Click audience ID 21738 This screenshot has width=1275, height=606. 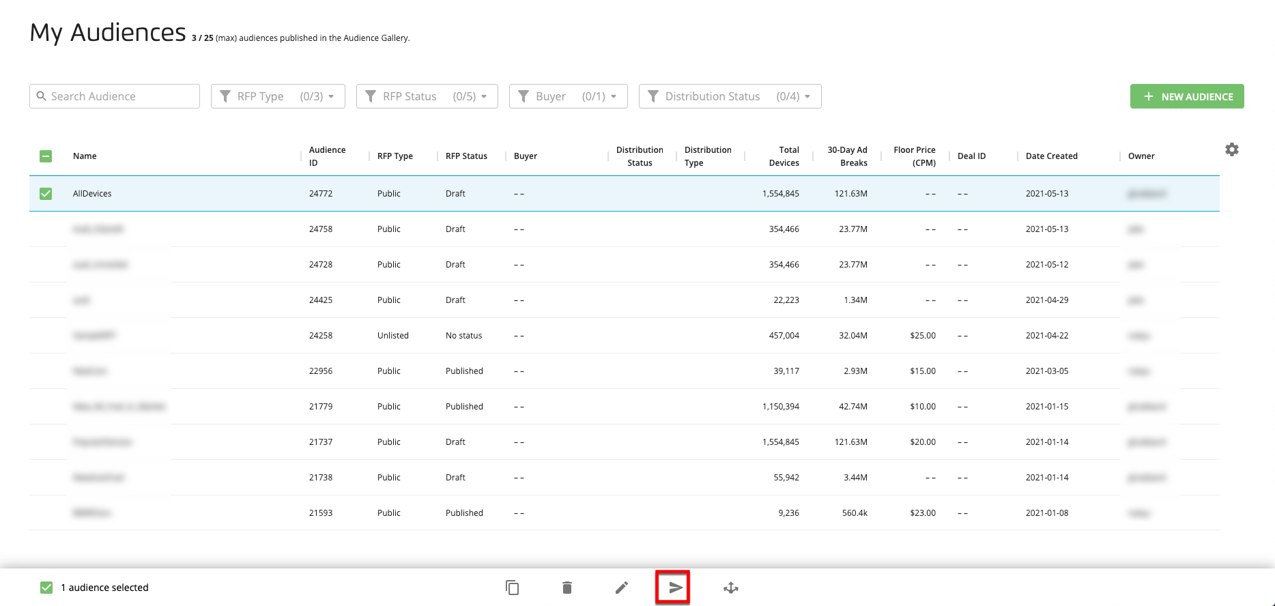pos(321,478)
